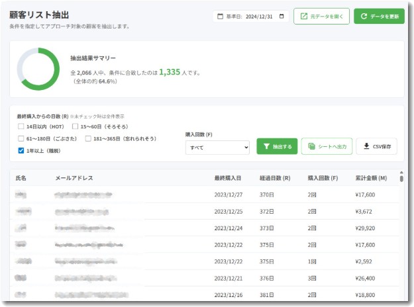
Task: Click the 376日 elapsed days cell
Action: point(267,279)
